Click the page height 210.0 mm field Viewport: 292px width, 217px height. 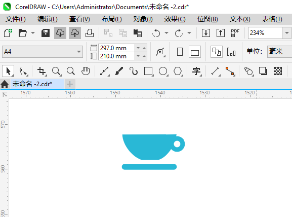[x=116, y=56]
